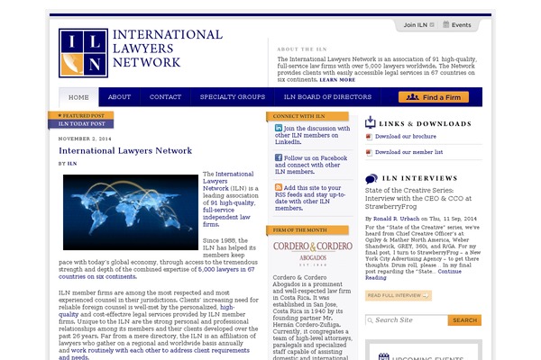Click the orange Search button
The image size is (541, 360).
point(464,320)
